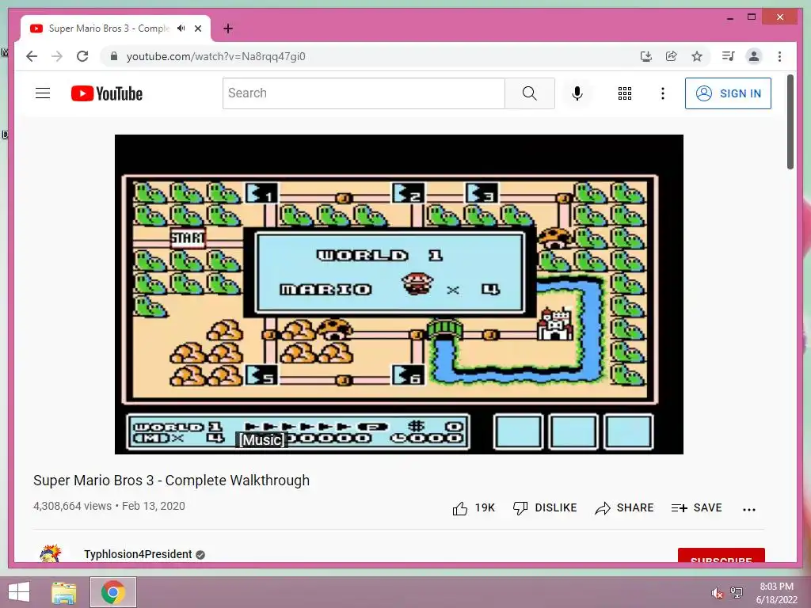The height and width of the screenshot is (608, 811).
Task: Open Chrome profile avatar
Action: [x=754, y=56]
